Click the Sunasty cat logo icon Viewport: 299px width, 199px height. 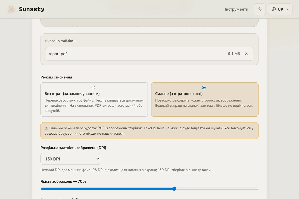click(11, 9)
